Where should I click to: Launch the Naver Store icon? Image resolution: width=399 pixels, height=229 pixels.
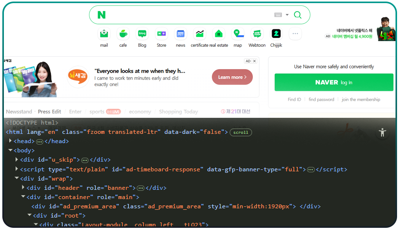[161, 33]
